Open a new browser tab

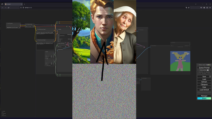tap(24, 4)
